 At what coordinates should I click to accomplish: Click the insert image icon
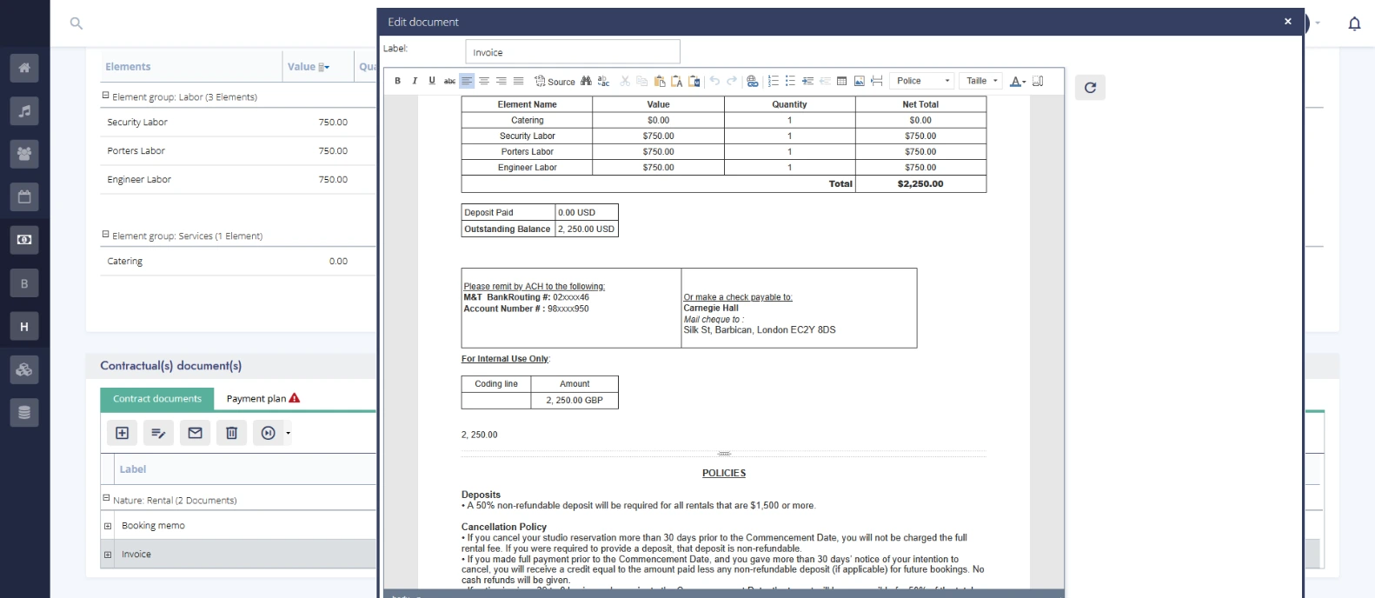[859, 81]
